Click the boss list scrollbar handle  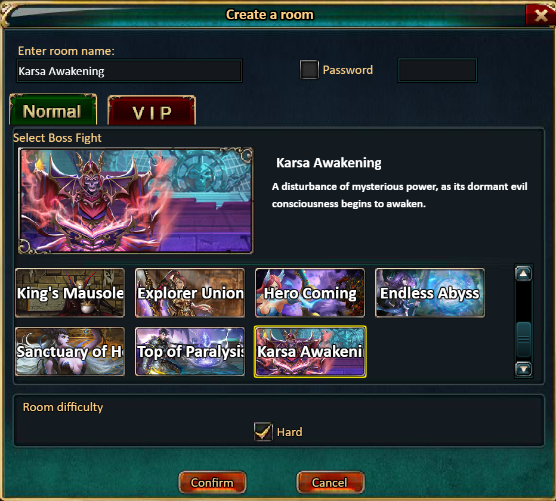(523, 339)
